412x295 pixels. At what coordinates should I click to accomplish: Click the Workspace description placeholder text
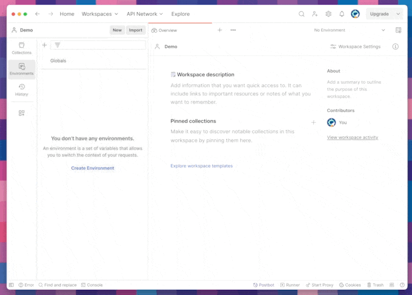pos(241,94)
